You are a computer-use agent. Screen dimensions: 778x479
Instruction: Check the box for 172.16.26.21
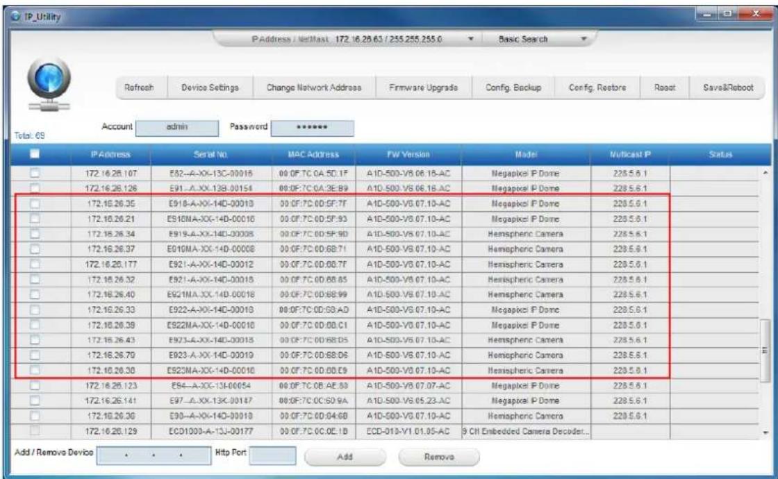click(x=35, y=219)
